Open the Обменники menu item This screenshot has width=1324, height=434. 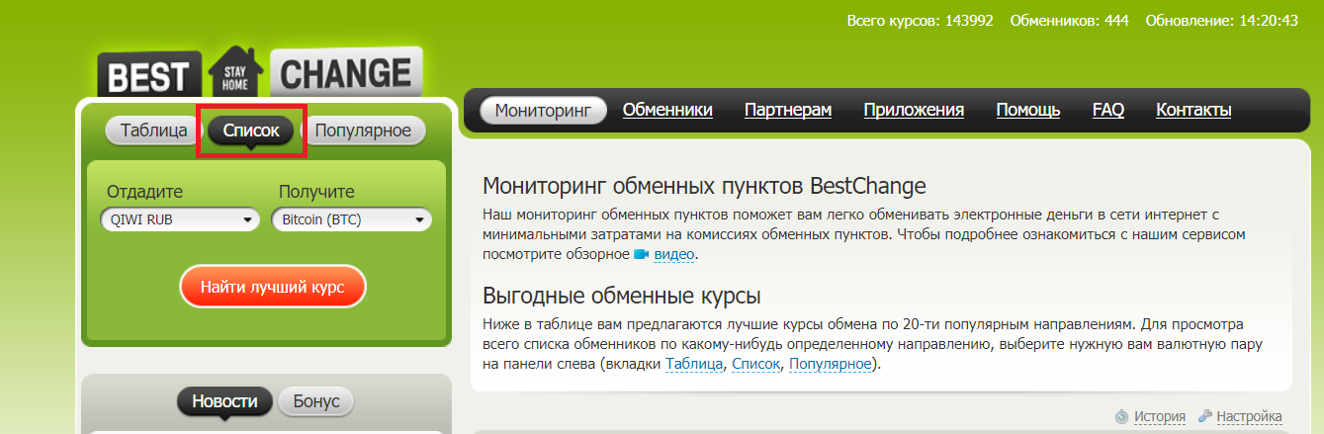pyautogui.click(x=667, y=110)
